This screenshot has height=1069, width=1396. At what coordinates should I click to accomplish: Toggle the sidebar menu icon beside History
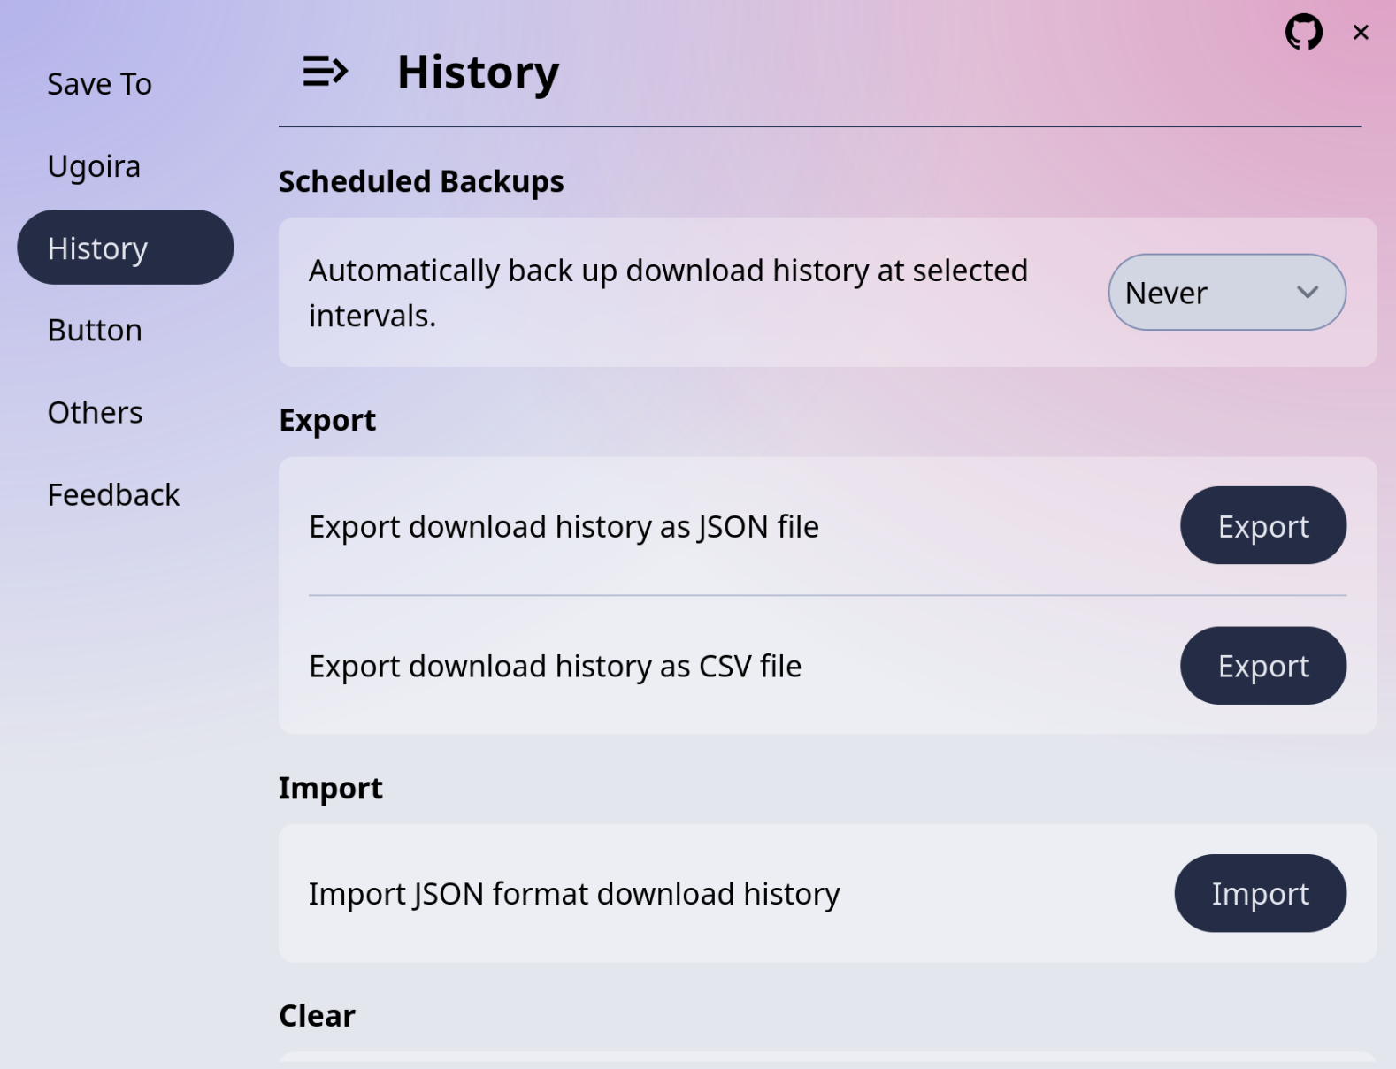click(x=325, y=71)
